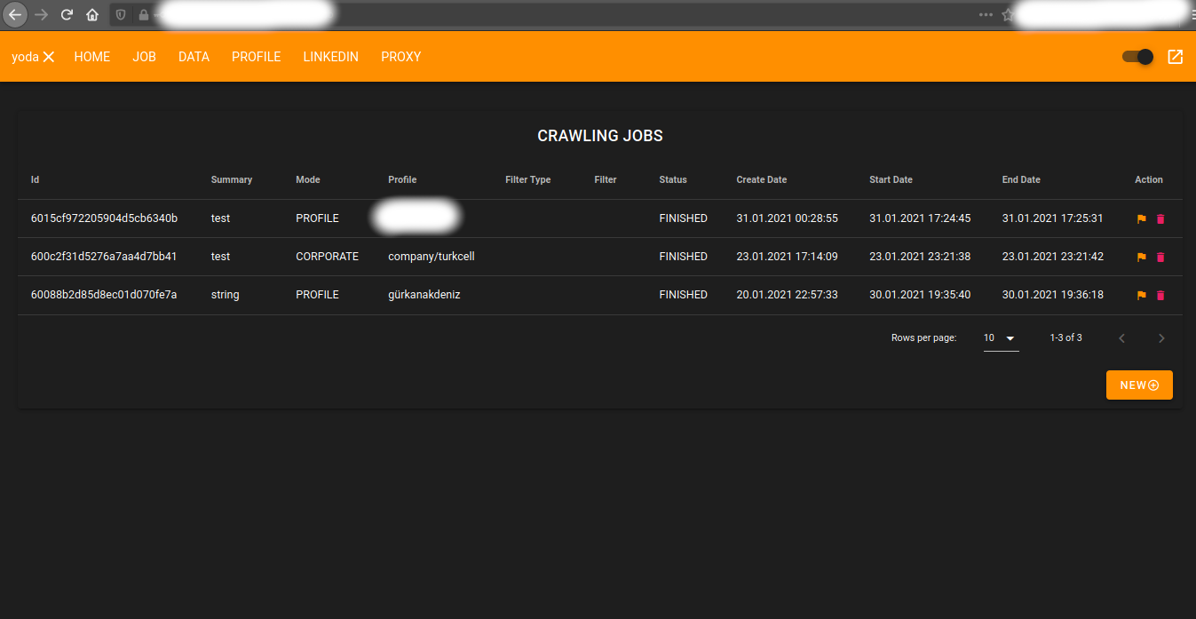Open the HOME menu item
Screen dimensions: 1196x619
(92, 57)
